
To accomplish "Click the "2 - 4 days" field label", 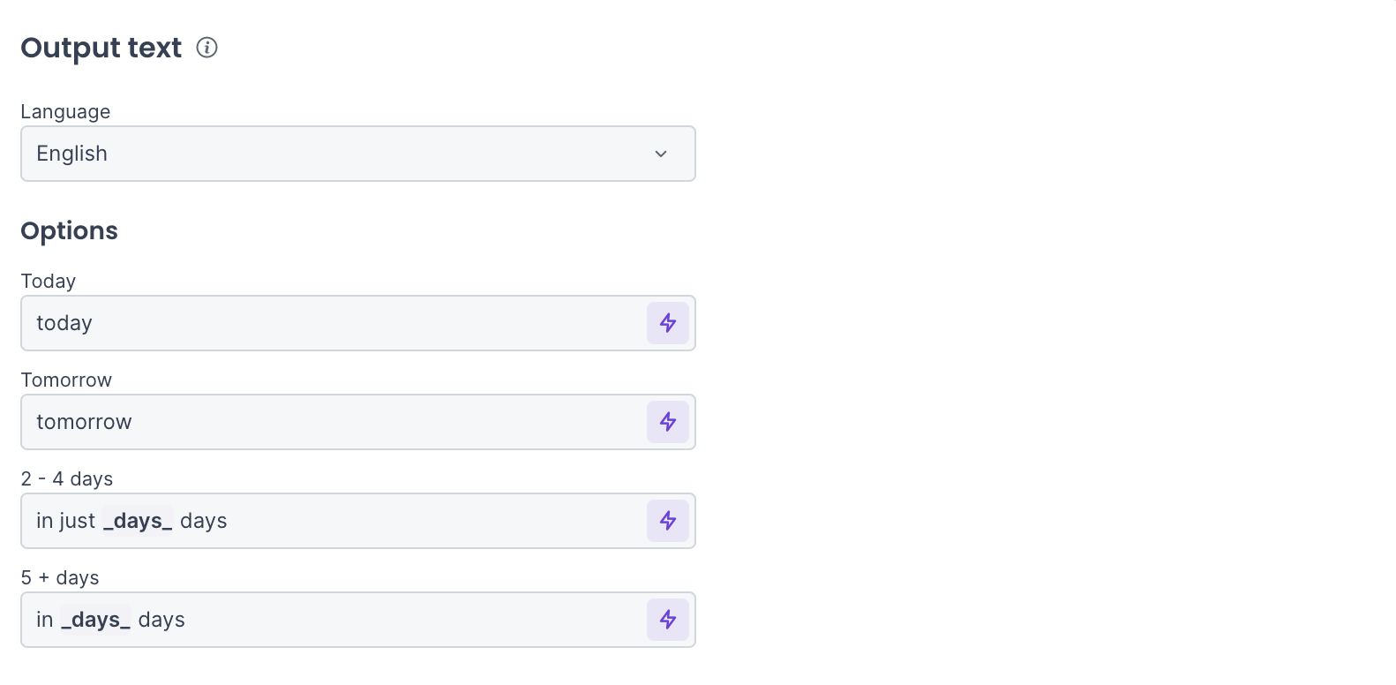I will 67,479.
